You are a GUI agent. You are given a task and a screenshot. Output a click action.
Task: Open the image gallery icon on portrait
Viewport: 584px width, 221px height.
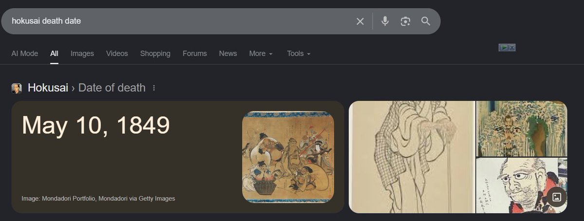pos(557,197)
